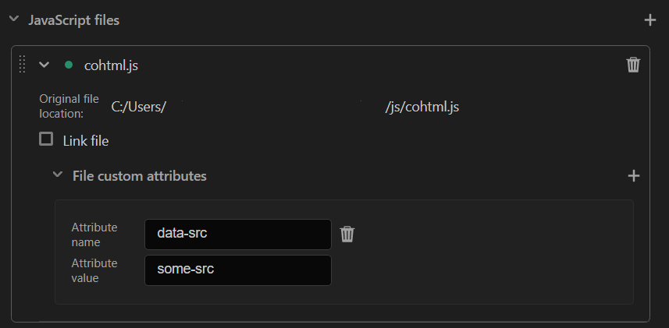Add a new file custom attribute
This screenshot has width=669, height=328.
point(634,176)
